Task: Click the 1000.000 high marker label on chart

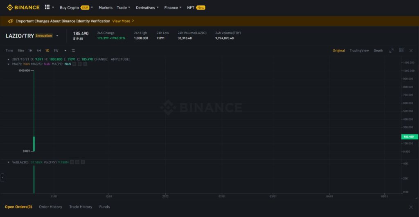Action: point(24,71)
